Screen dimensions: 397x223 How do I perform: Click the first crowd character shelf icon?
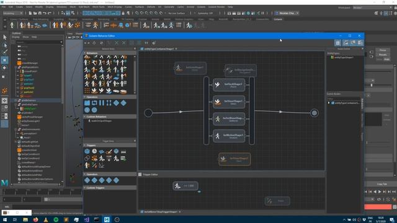pos(12,25)
